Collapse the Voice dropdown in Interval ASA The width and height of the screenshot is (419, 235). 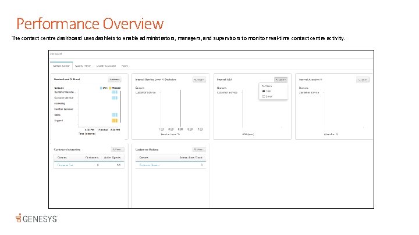pos(281,79)
